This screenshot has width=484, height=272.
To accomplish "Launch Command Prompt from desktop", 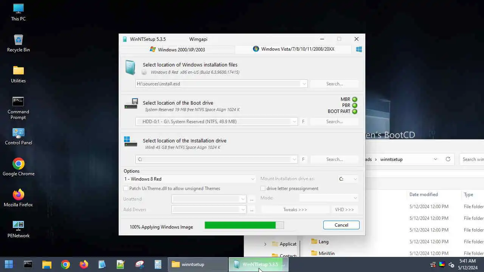I will pos(18,108).
